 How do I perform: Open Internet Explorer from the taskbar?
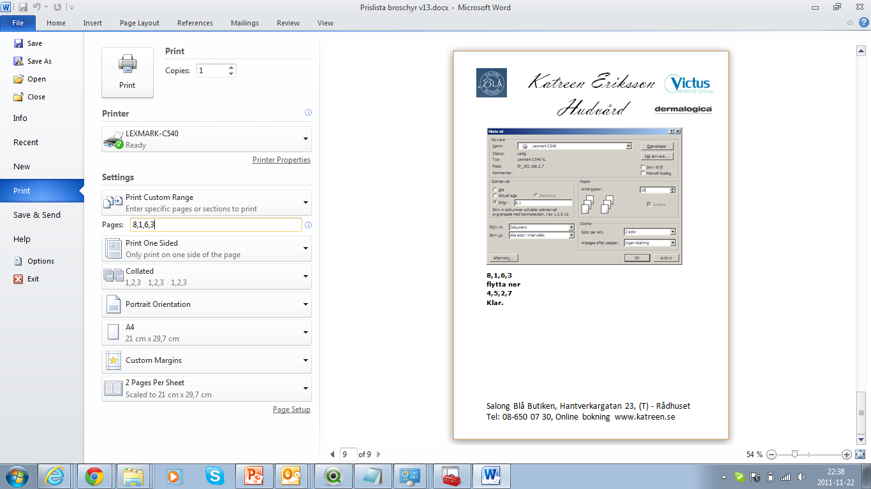click(x=55, y=476)
